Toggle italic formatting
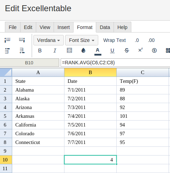This screenshot has width=170, height=173. (55, 51)
